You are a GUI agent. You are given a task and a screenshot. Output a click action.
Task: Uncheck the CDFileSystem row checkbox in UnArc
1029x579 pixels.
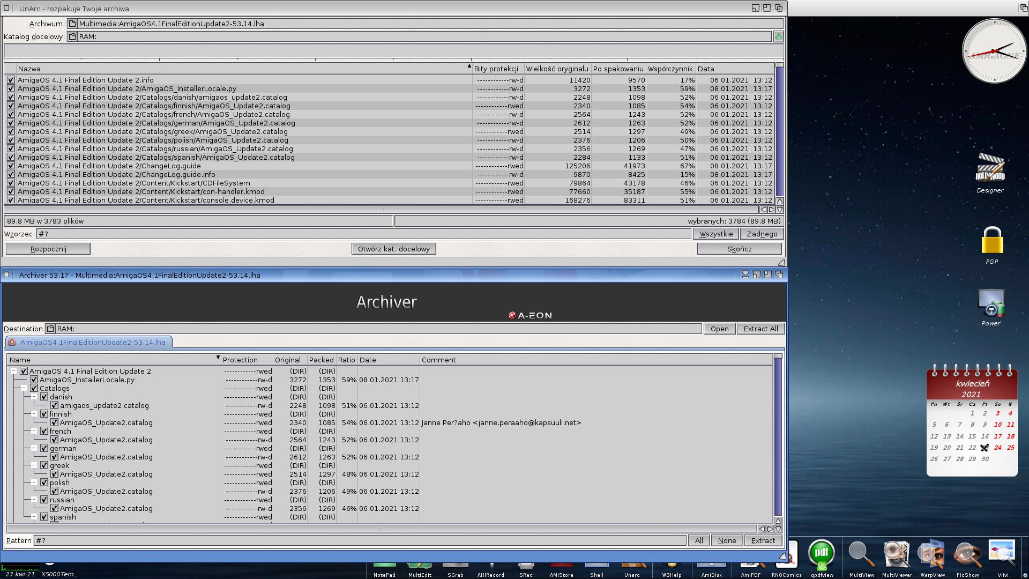click(x=11, y=183)
